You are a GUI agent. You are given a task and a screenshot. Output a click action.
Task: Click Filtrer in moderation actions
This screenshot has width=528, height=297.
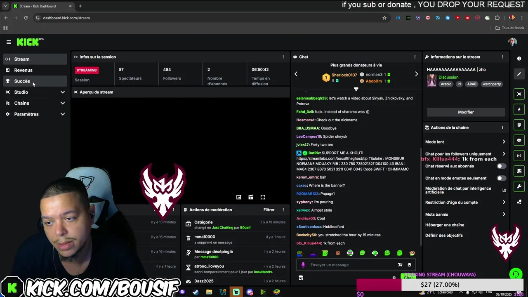(269, 210)
